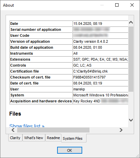Click the Extensions value starting with SST
Image resolution: width=140 pixels, height=158 pixels.
coord(101,59)
